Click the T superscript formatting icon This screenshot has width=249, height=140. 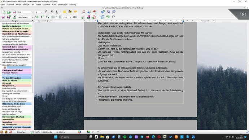[42, 17]
